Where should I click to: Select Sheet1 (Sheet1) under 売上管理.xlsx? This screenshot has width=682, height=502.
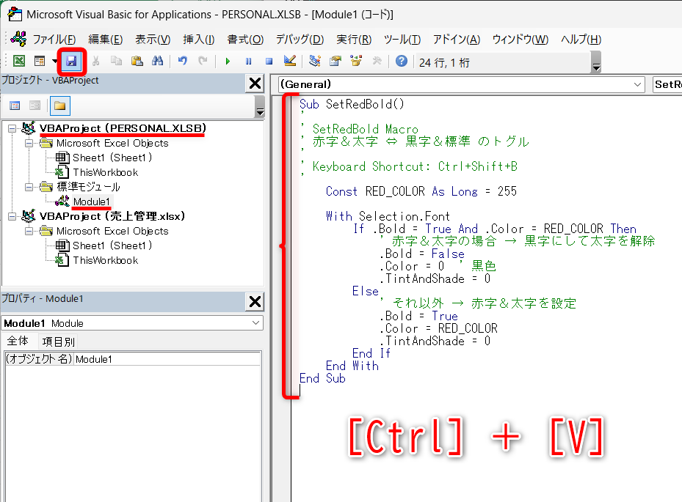[112, 246]
